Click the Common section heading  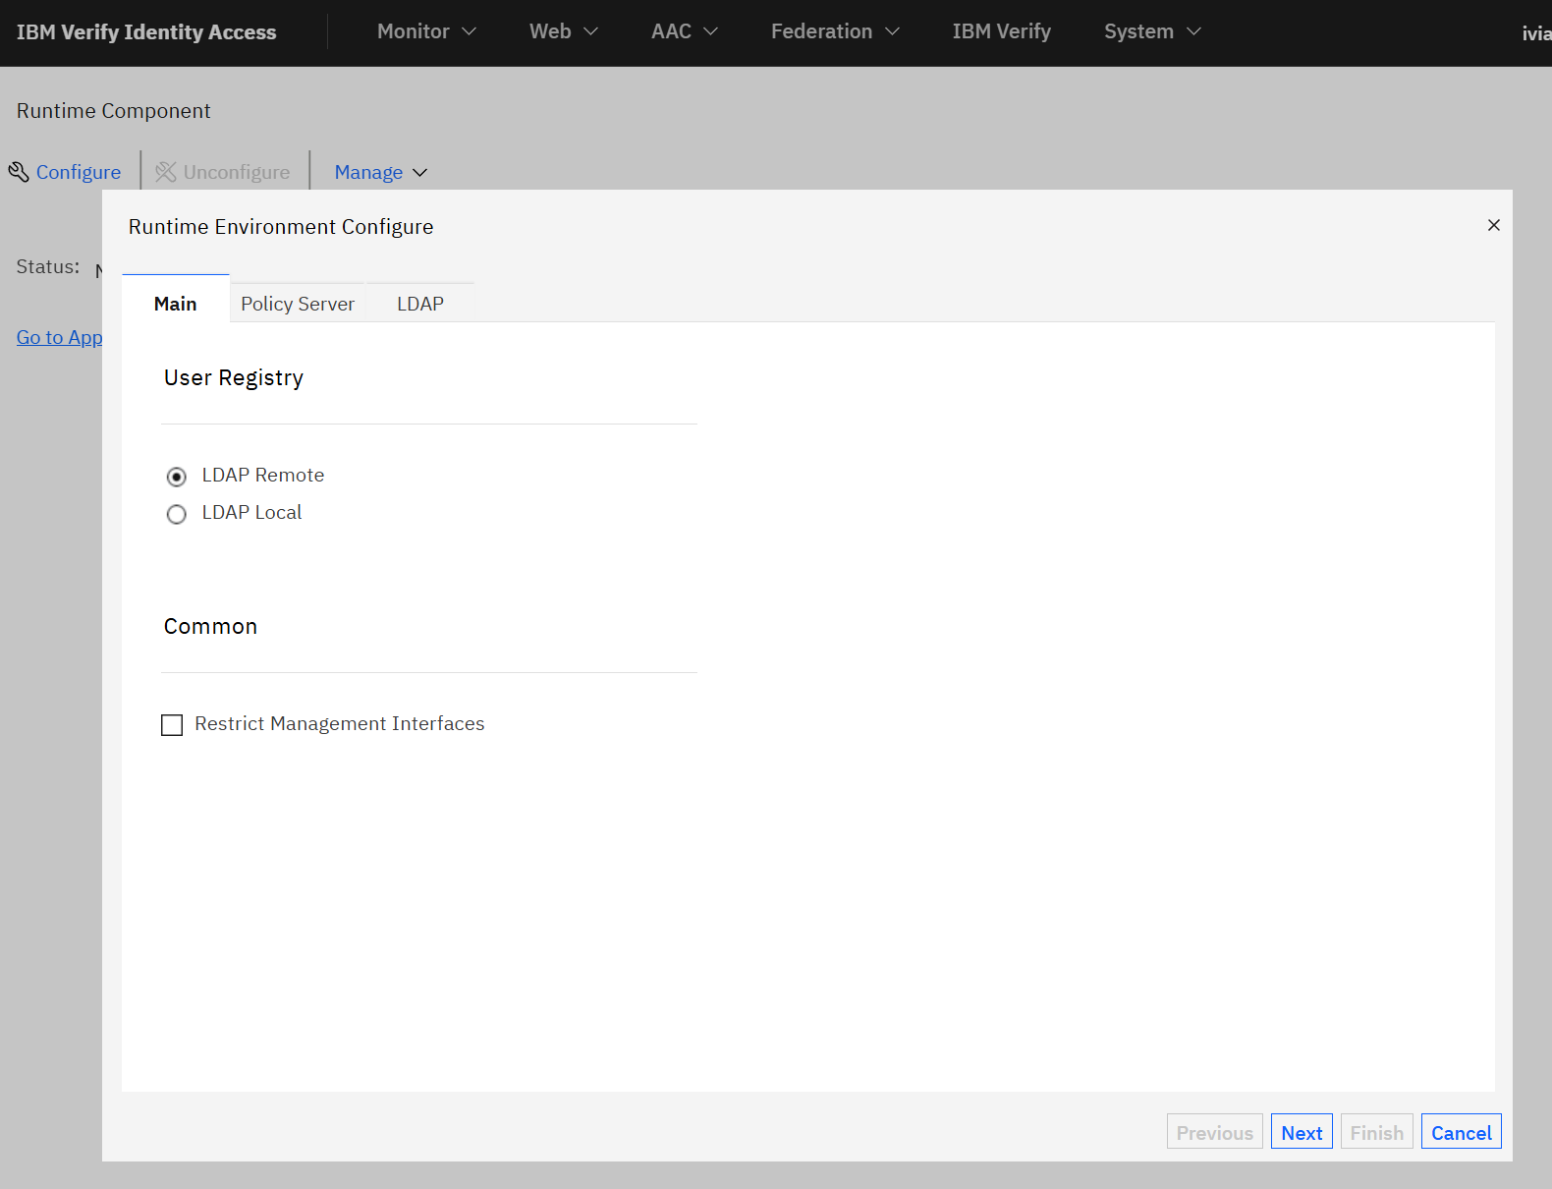[210, 627]
